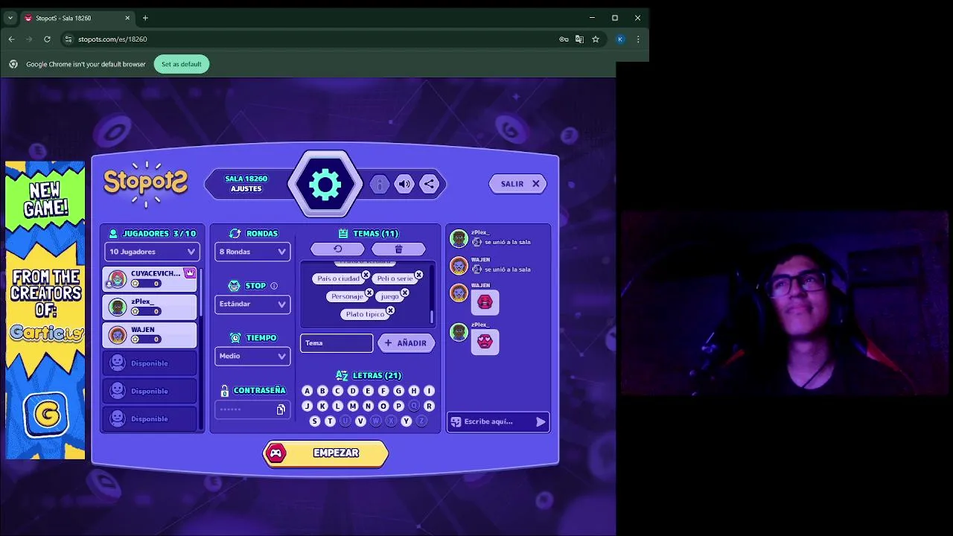The image size is (953, 536).
Task: Open the Estándar stop mode dropdown
Action: pyautogui.click(x=252, y=304)
